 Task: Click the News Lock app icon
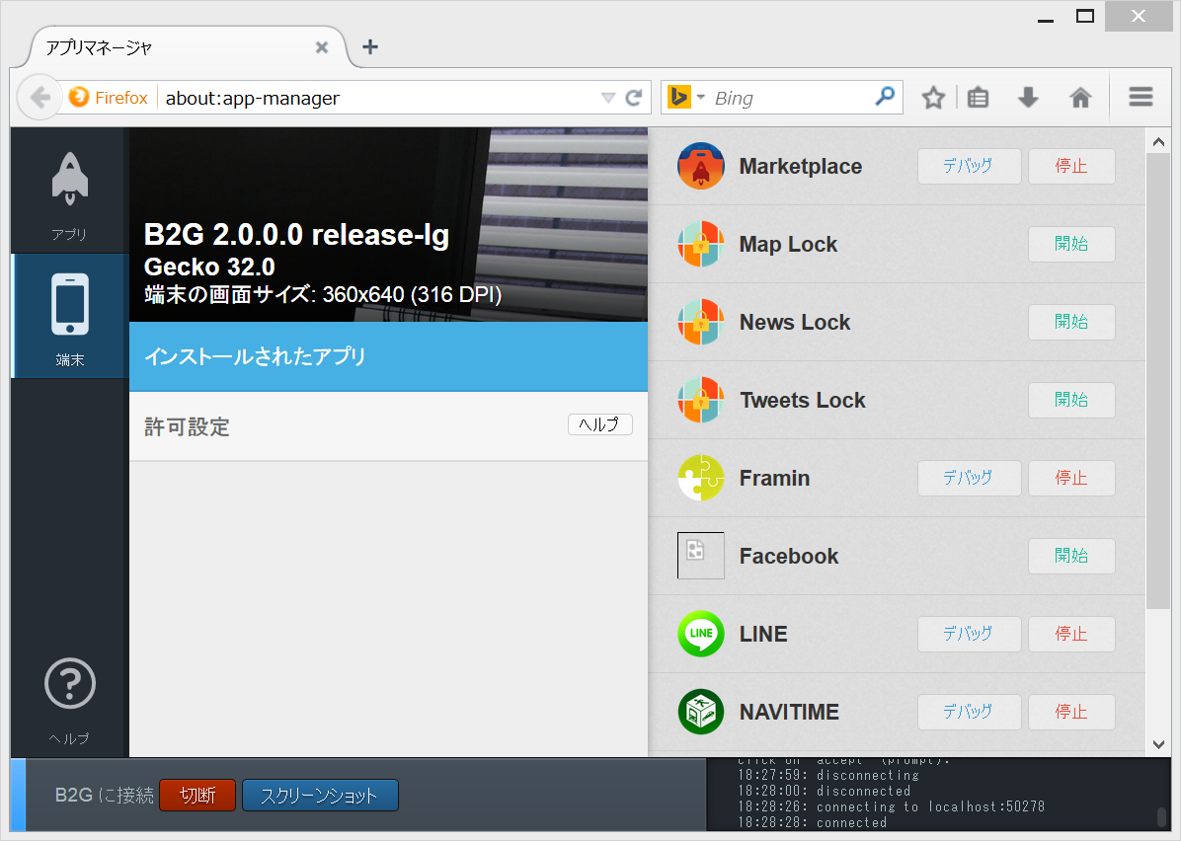pos(700,322)
